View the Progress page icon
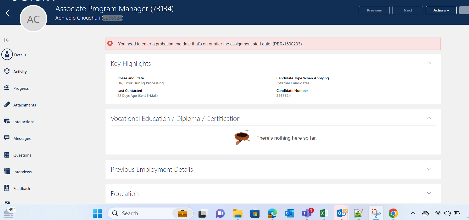This screenshot has width=469, height=220. [7, 88]
